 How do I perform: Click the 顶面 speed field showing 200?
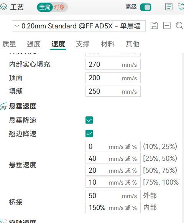[113, 78]
